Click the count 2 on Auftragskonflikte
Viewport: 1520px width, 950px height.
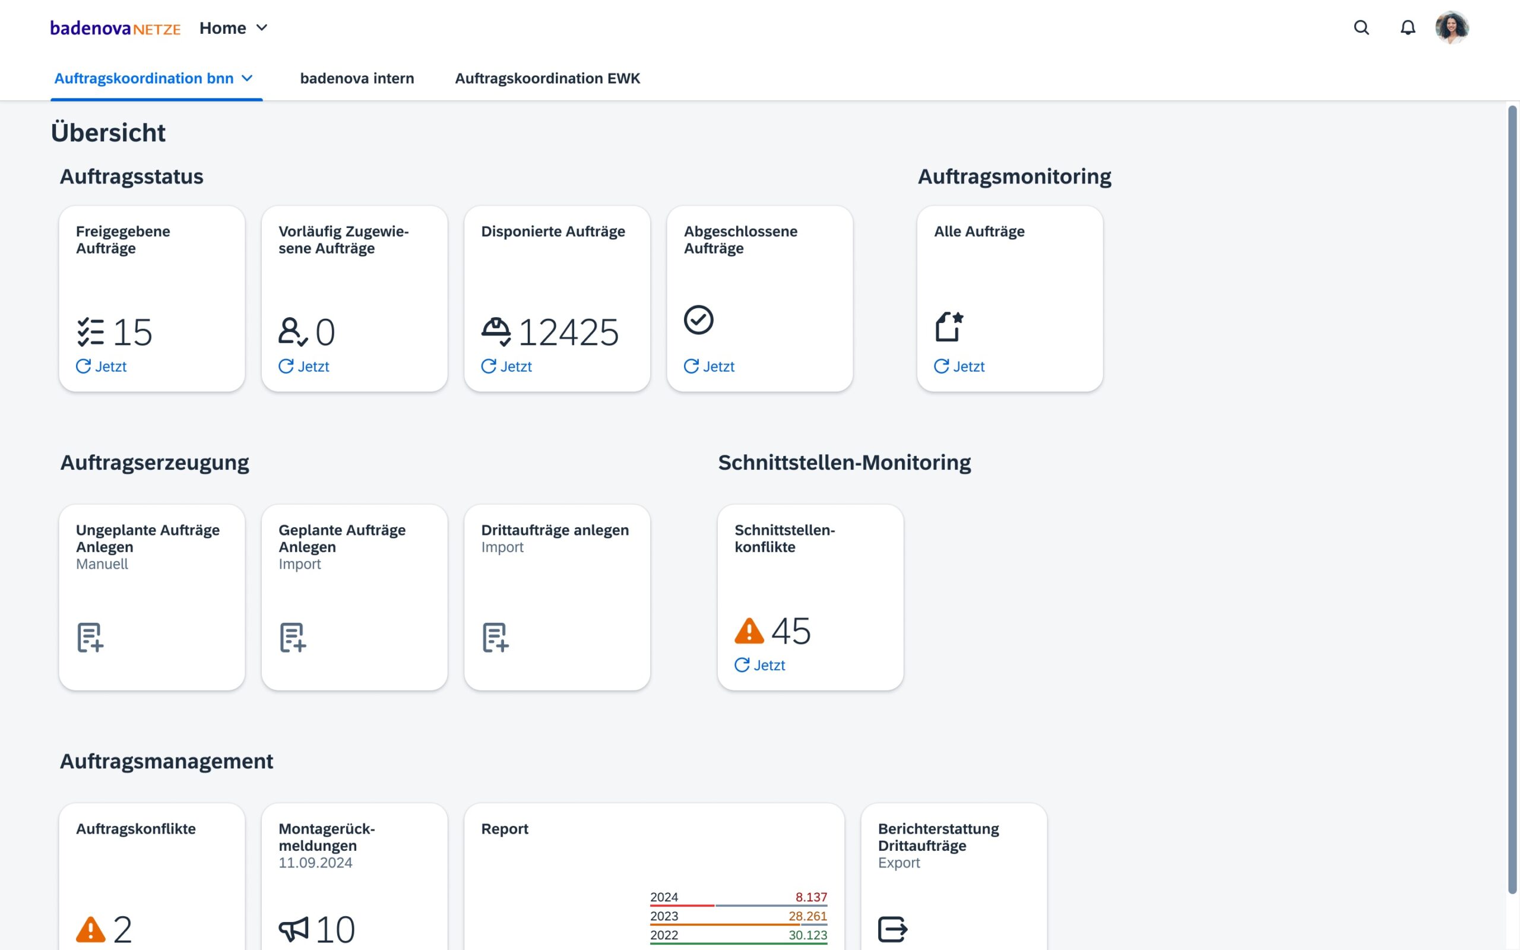click(x=122, y=929)
